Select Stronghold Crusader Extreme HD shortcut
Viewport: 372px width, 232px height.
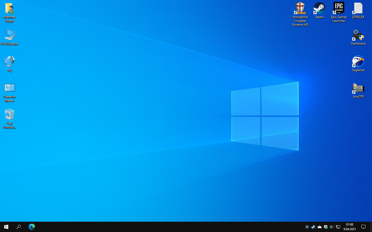tap(300, 14)
